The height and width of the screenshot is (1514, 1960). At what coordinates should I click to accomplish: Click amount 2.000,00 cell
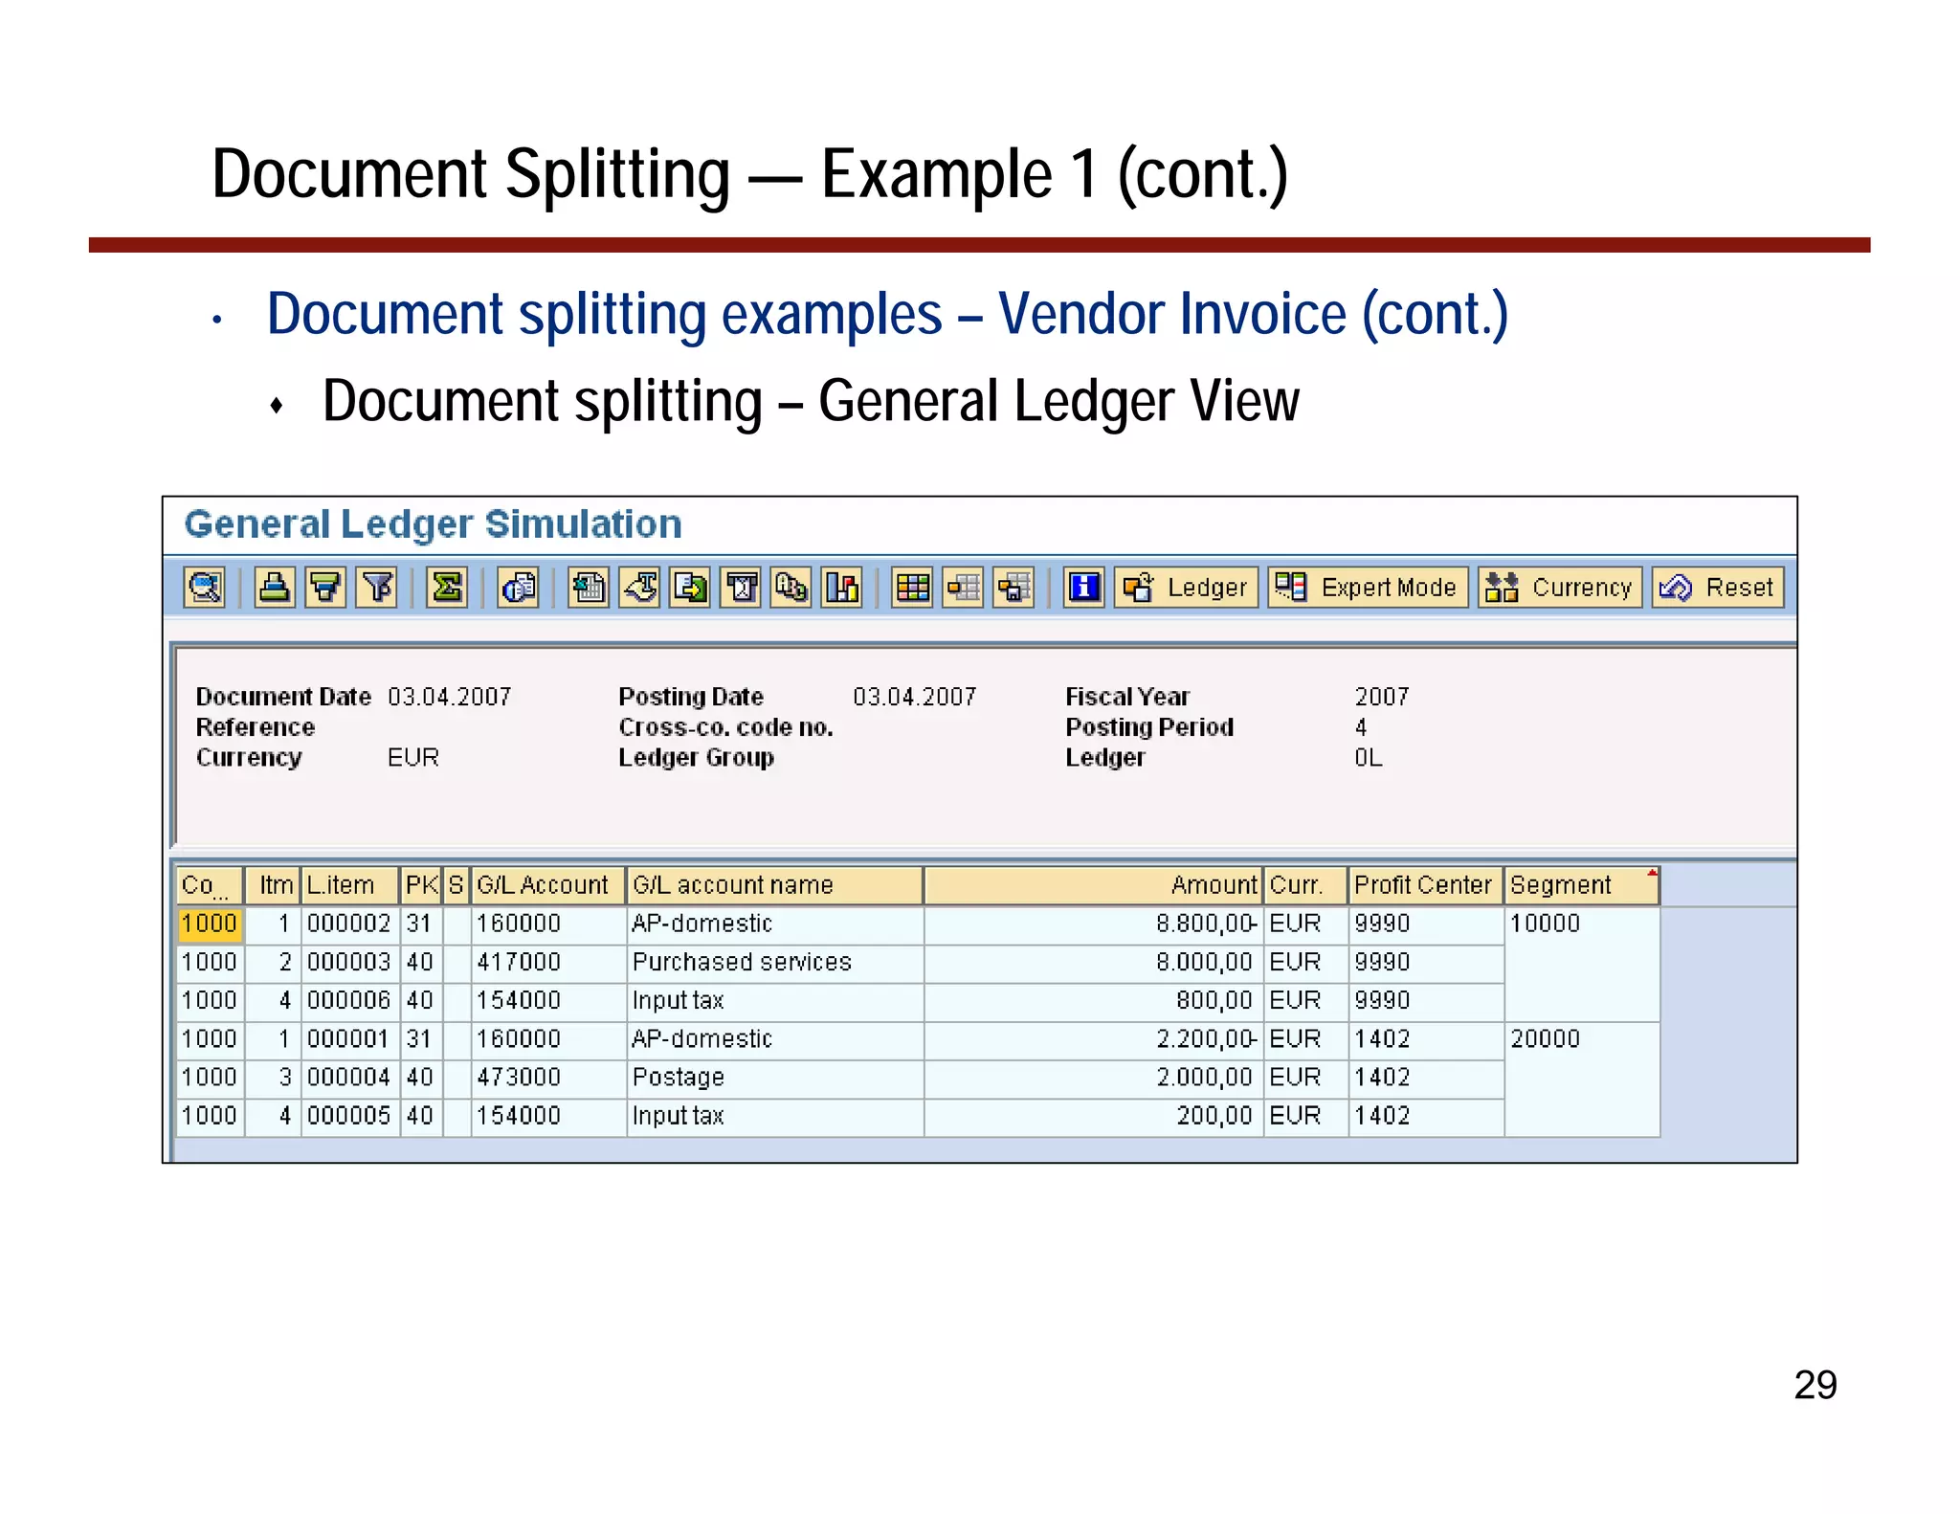[1093, 1078]
